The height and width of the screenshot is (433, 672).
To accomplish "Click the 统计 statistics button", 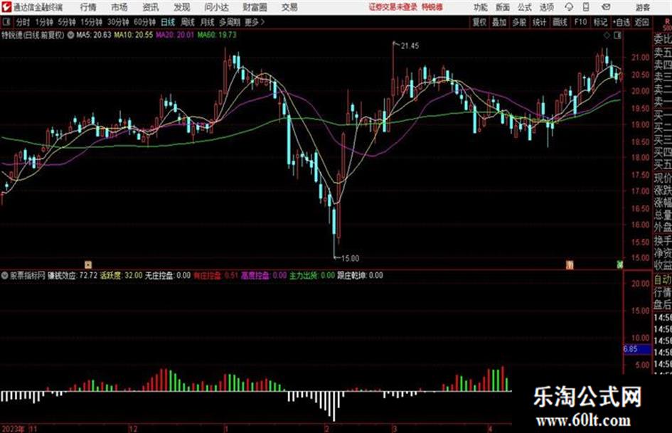I will click(539, 22).
